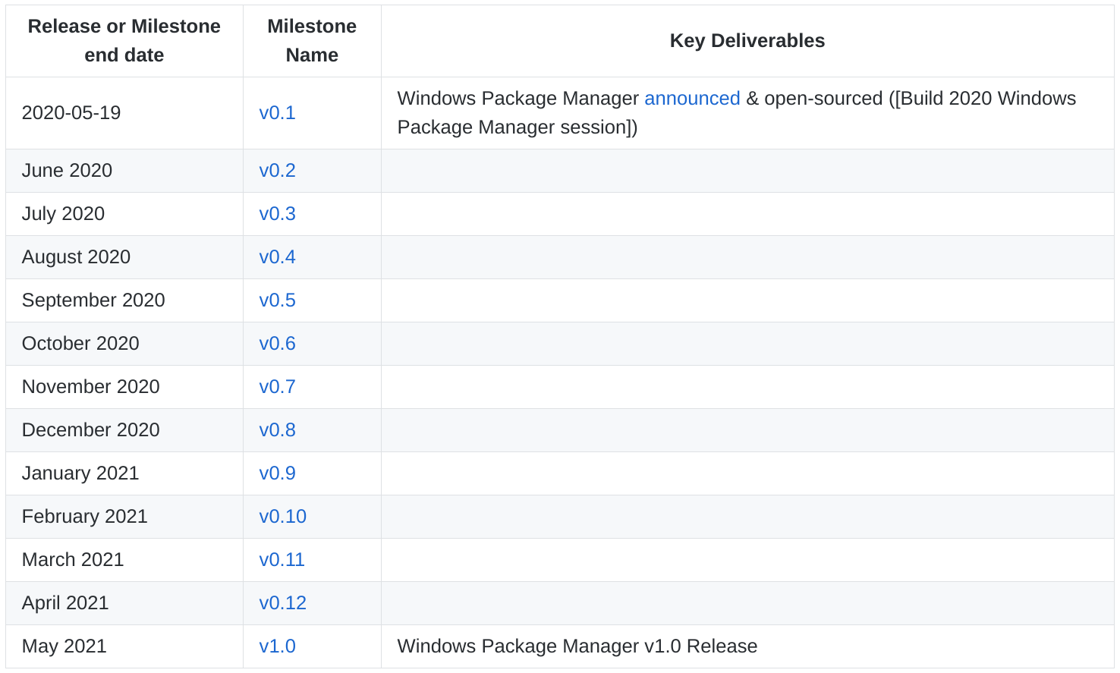The image size is (1120, 673).
Task: Click 'Windows Package Manager v1.0 Release' text
Action: pos(577,646)
